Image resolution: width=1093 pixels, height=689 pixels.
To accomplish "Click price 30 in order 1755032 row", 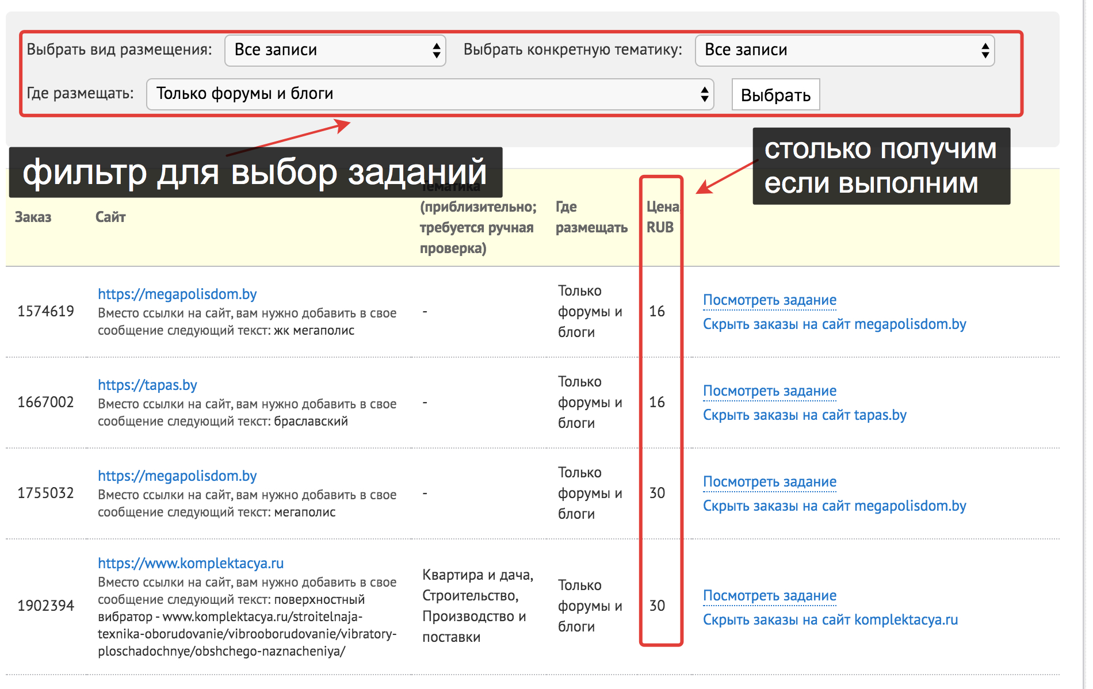I will 657,493.
